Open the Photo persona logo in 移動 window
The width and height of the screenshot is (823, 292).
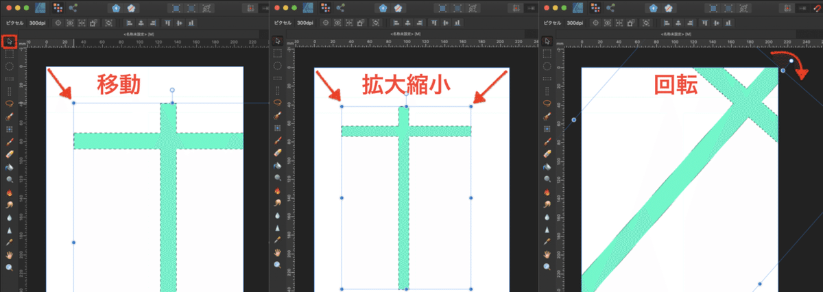(x=40, y=8)
